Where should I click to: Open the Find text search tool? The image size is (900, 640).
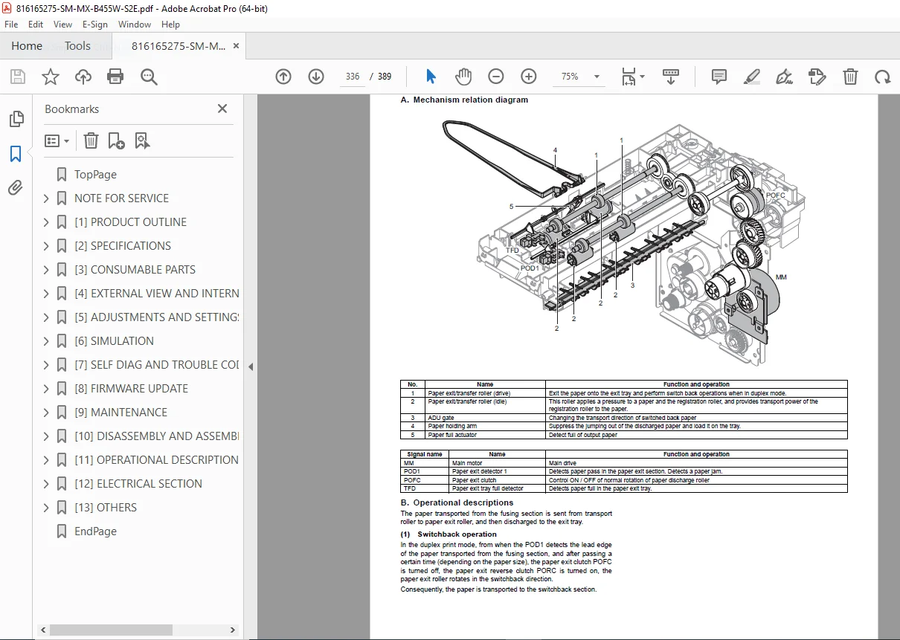point(149,77)
